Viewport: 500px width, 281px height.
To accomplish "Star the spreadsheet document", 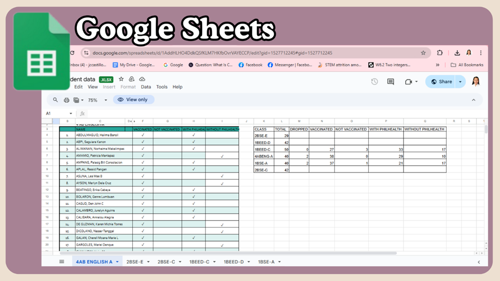I will coord(121,79).
